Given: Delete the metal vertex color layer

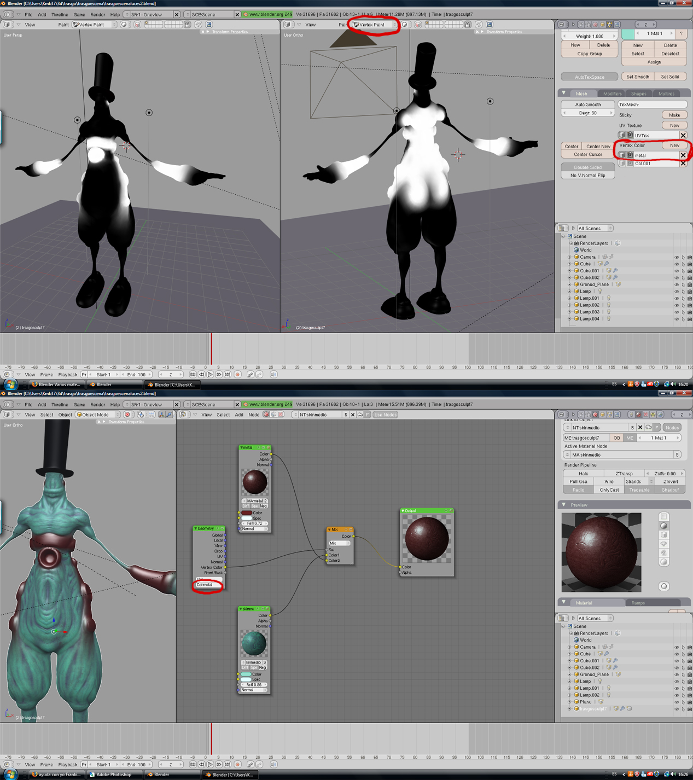Looking at the screenshot, I should (683, 155).
